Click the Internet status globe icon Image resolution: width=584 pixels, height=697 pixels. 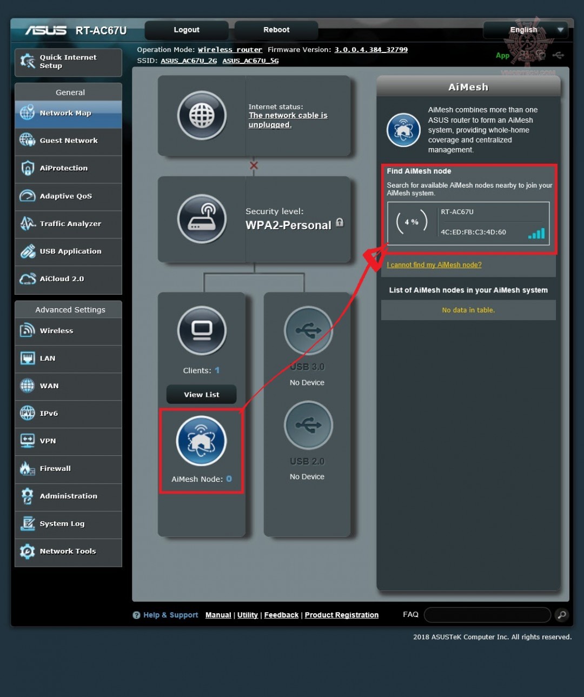click(x=202, y=115)
